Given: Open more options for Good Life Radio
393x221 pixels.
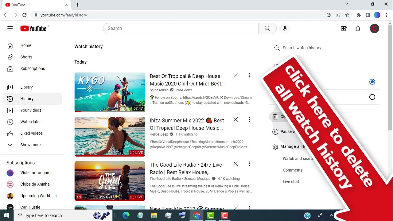Looking at the screenshot, I should (249, 164).
